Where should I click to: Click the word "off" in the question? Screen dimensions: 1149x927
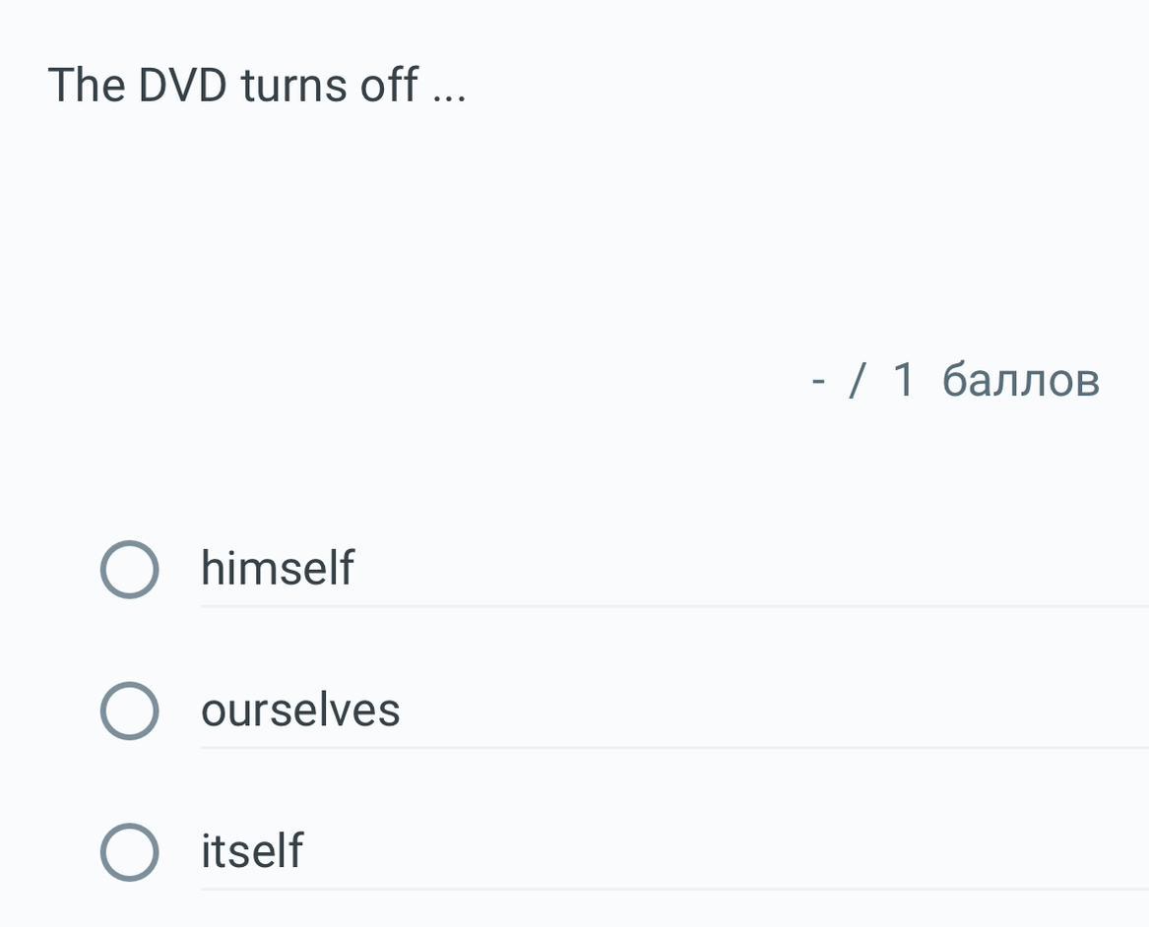click(x=389, y=86)
